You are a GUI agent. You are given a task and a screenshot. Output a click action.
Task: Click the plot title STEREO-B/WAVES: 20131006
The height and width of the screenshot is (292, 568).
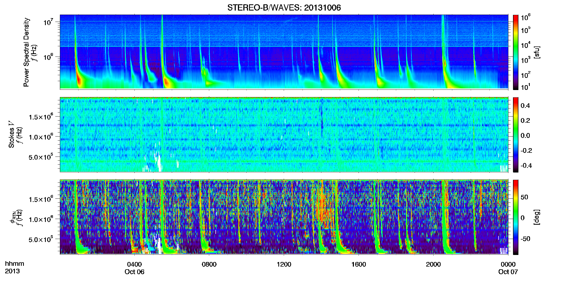284,8
